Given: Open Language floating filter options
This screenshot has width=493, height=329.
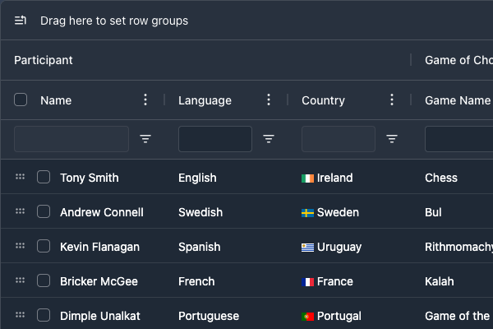Looking at the screenshot, I should 269,139.
